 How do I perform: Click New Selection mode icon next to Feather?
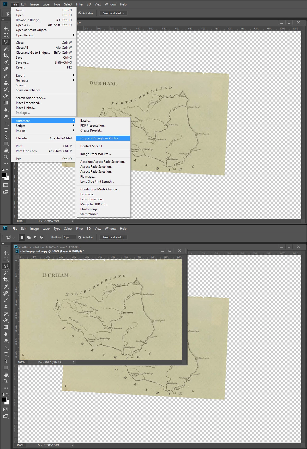point(22,237)
